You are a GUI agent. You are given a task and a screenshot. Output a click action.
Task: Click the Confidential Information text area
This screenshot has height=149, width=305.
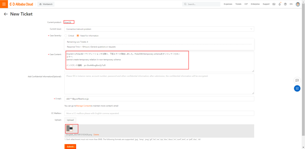pyautogui.click(x=159, y=84)
